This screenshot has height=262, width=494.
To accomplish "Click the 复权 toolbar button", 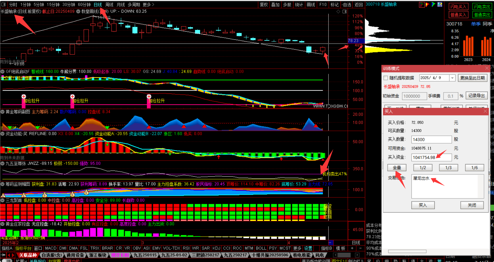I will click(x=264, y=5).
